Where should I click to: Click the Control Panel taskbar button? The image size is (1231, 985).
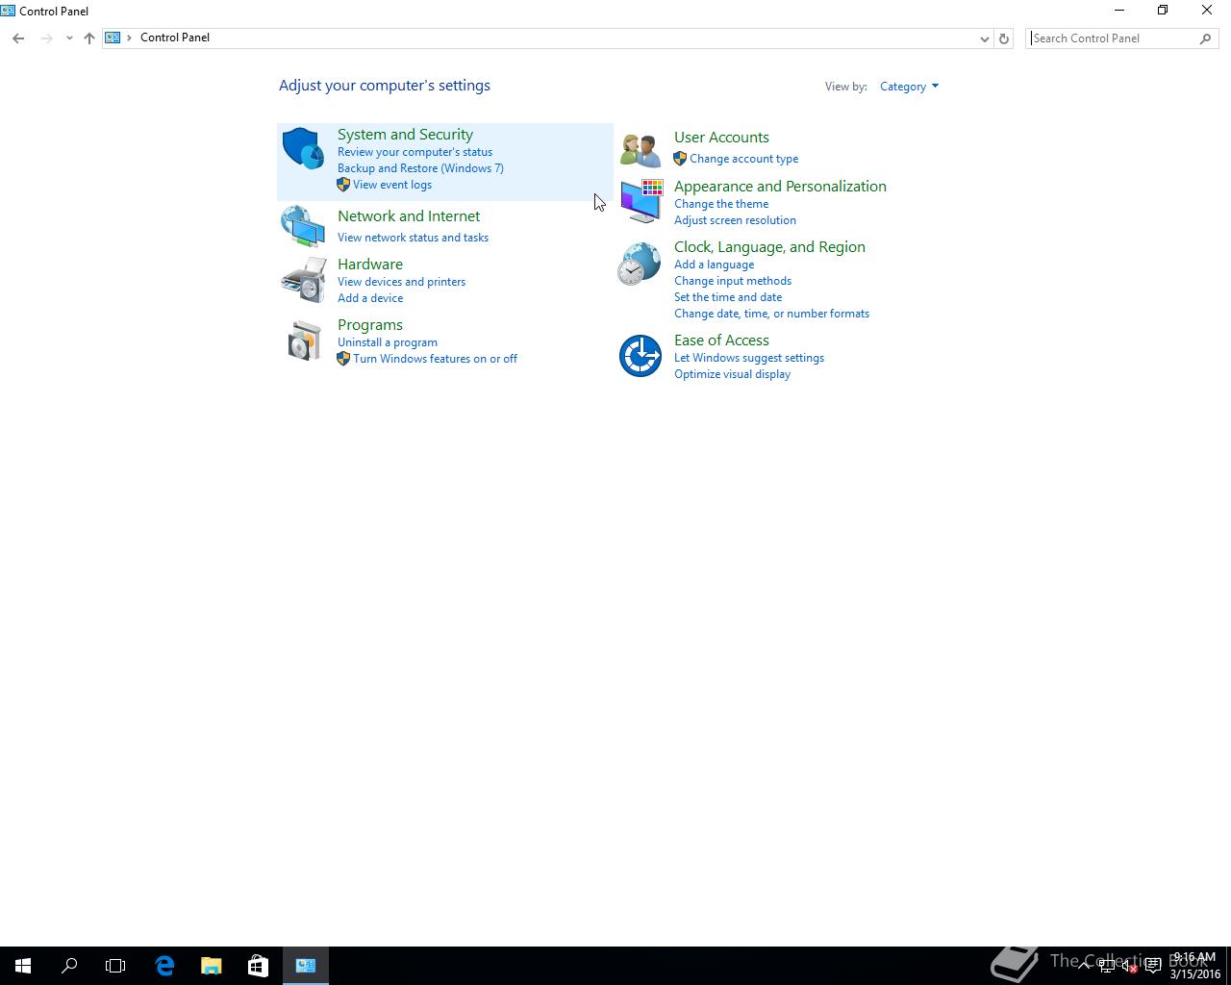pyautogui.click(x=306, y=966)
